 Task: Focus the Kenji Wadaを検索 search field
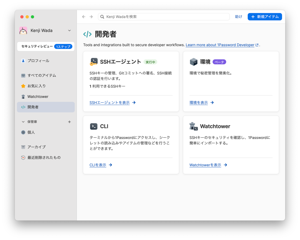(x=164, y=17)
